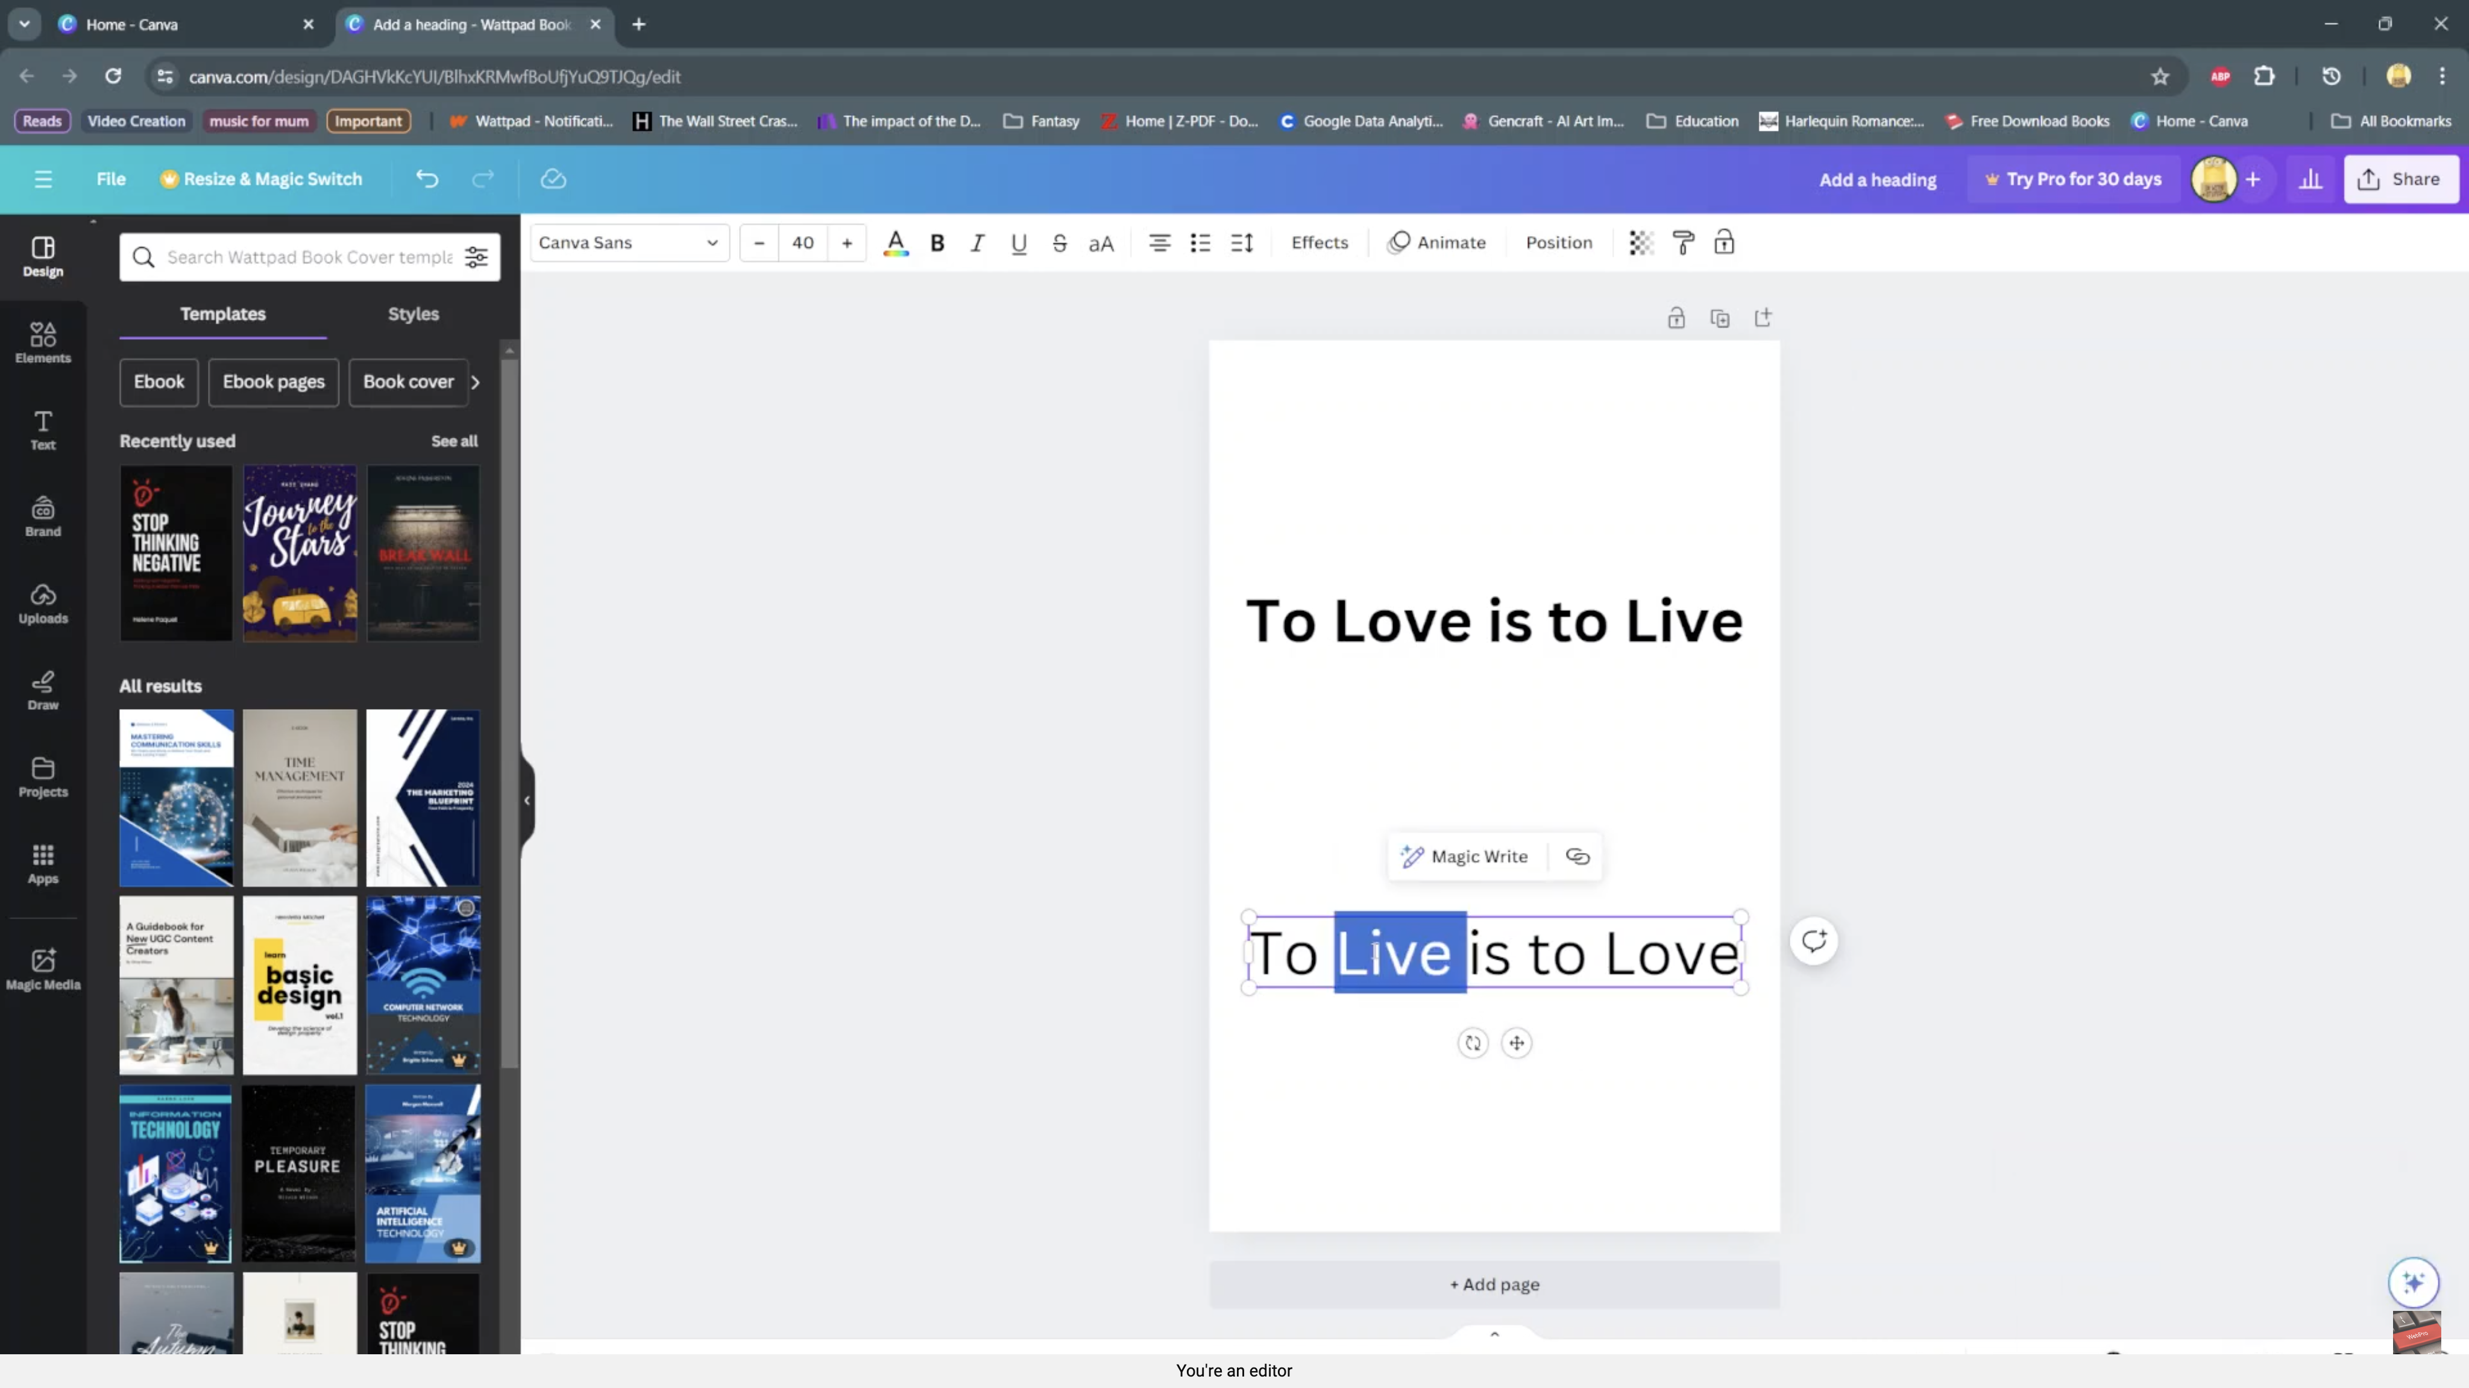
Task: Click the font size field showing 40
Action: 803,243
